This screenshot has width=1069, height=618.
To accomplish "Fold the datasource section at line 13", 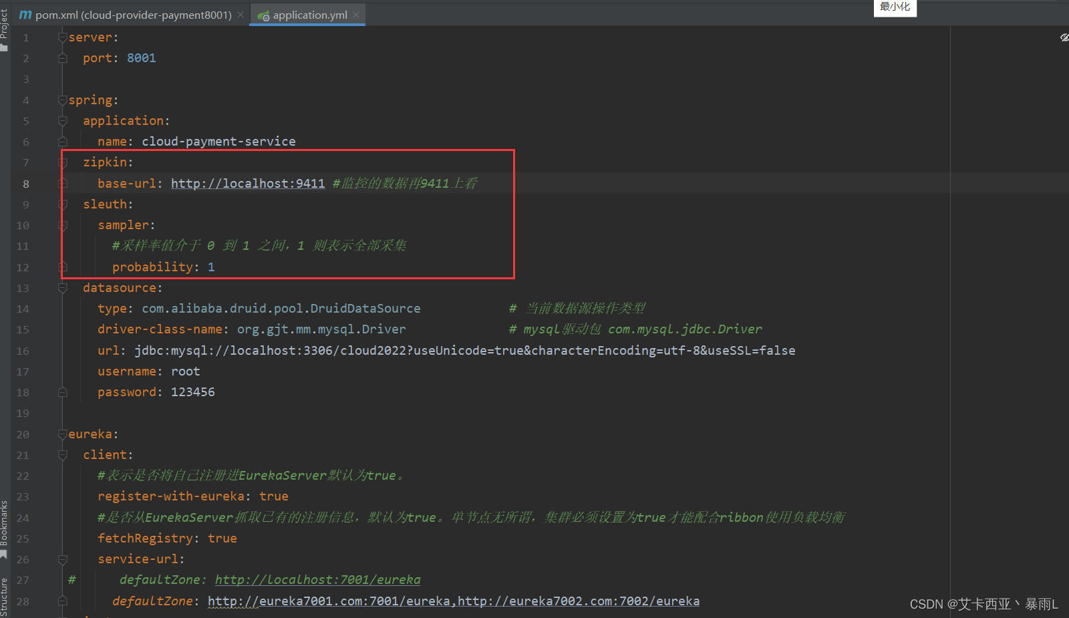I will [x=62, y=288].
